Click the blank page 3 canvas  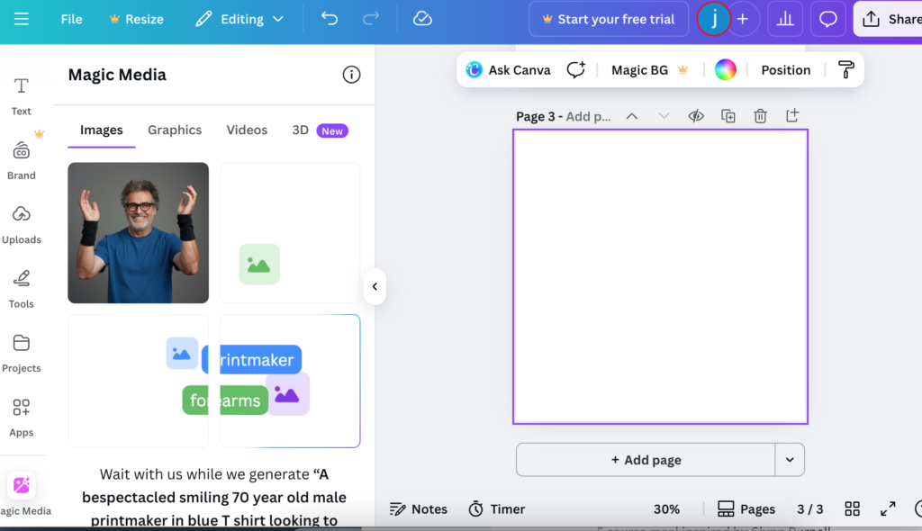point(660,276)
